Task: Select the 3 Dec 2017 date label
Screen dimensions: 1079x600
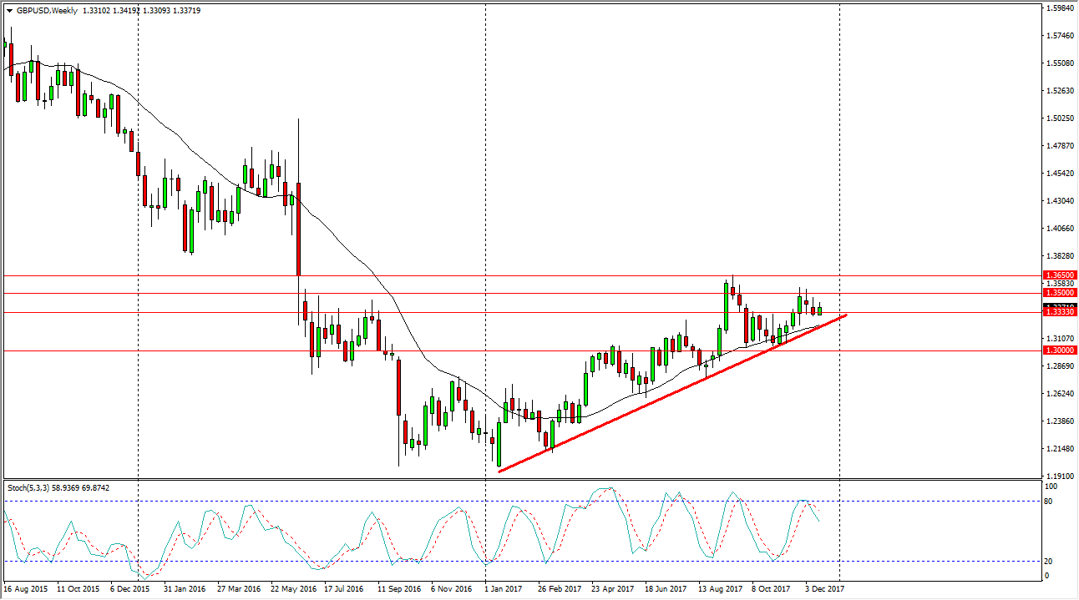Action: [822, 588]
